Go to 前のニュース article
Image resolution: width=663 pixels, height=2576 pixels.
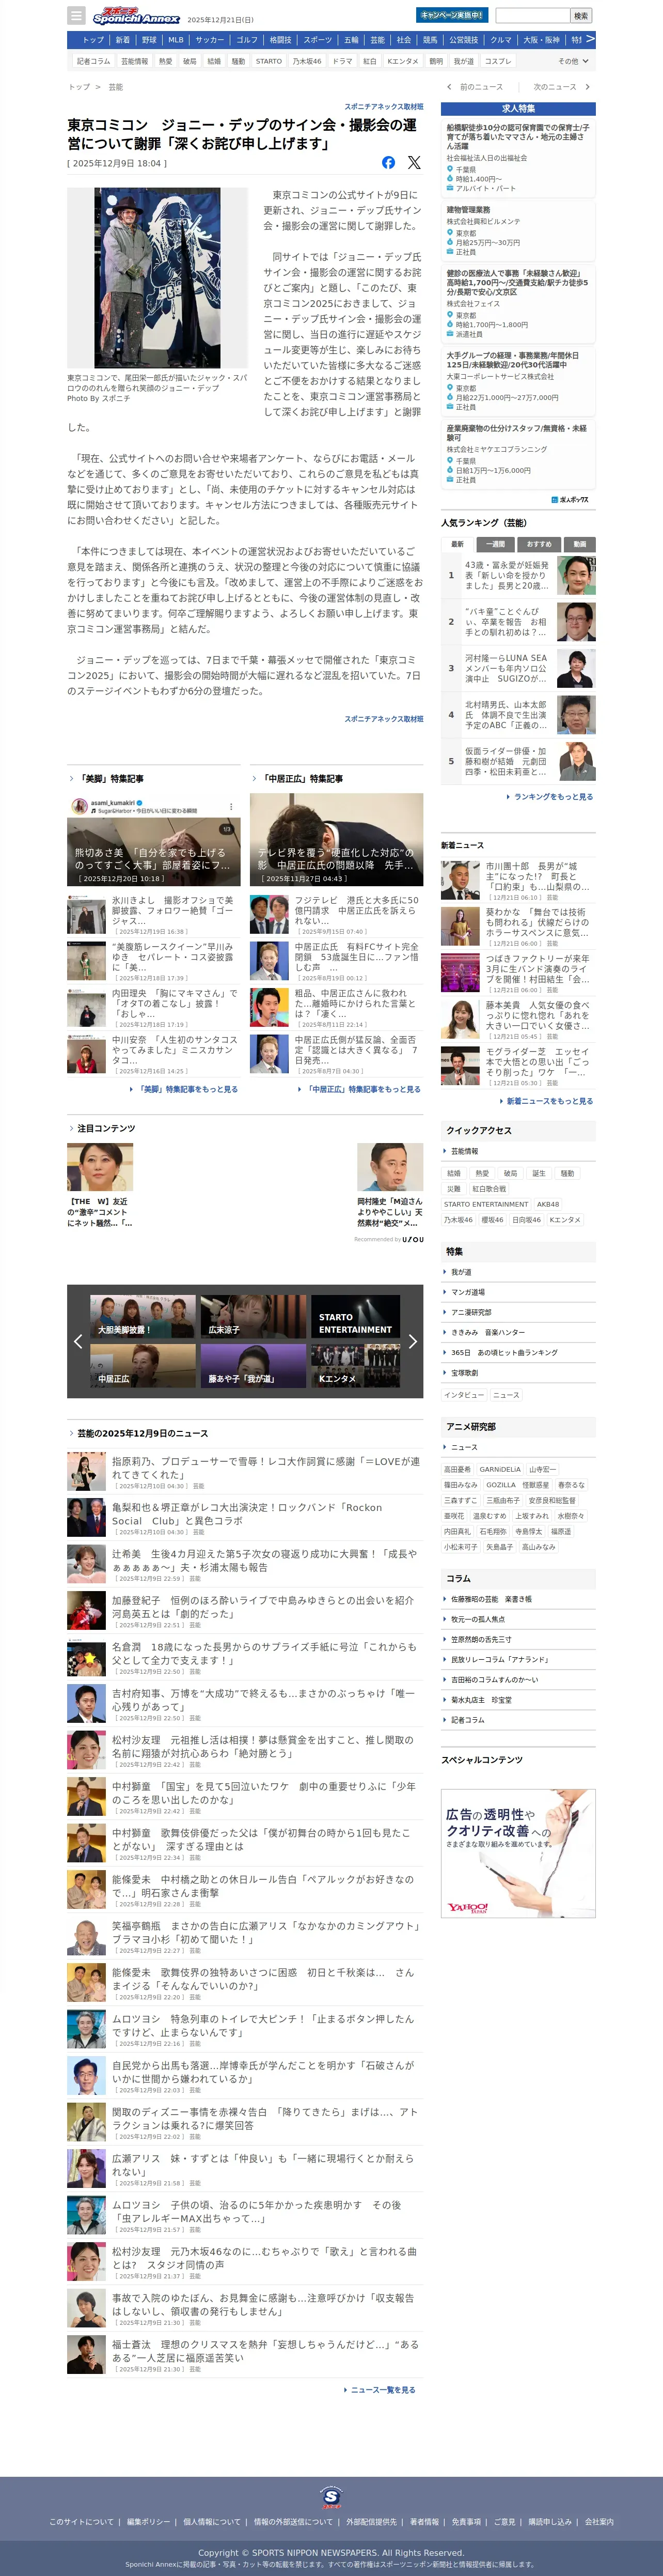[x=475, y=87]
